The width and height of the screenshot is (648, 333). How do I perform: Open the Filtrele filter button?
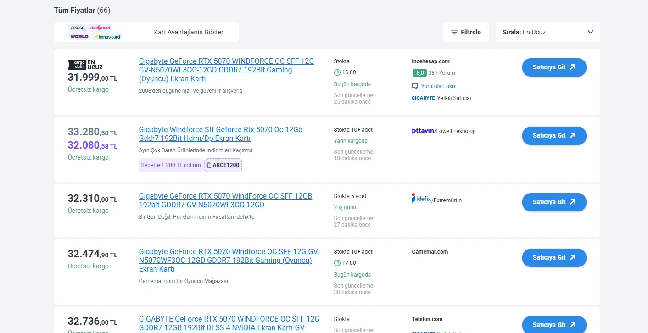pos(466,32)
